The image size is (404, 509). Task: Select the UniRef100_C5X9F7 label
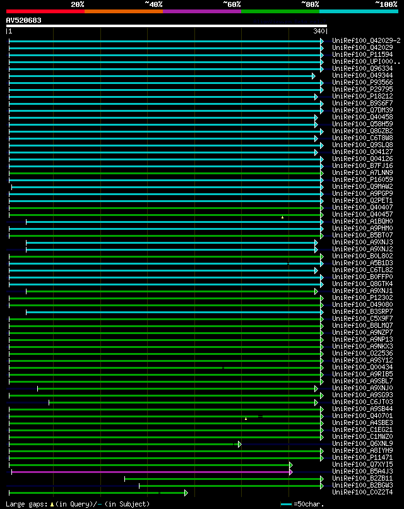pos(362,318)
